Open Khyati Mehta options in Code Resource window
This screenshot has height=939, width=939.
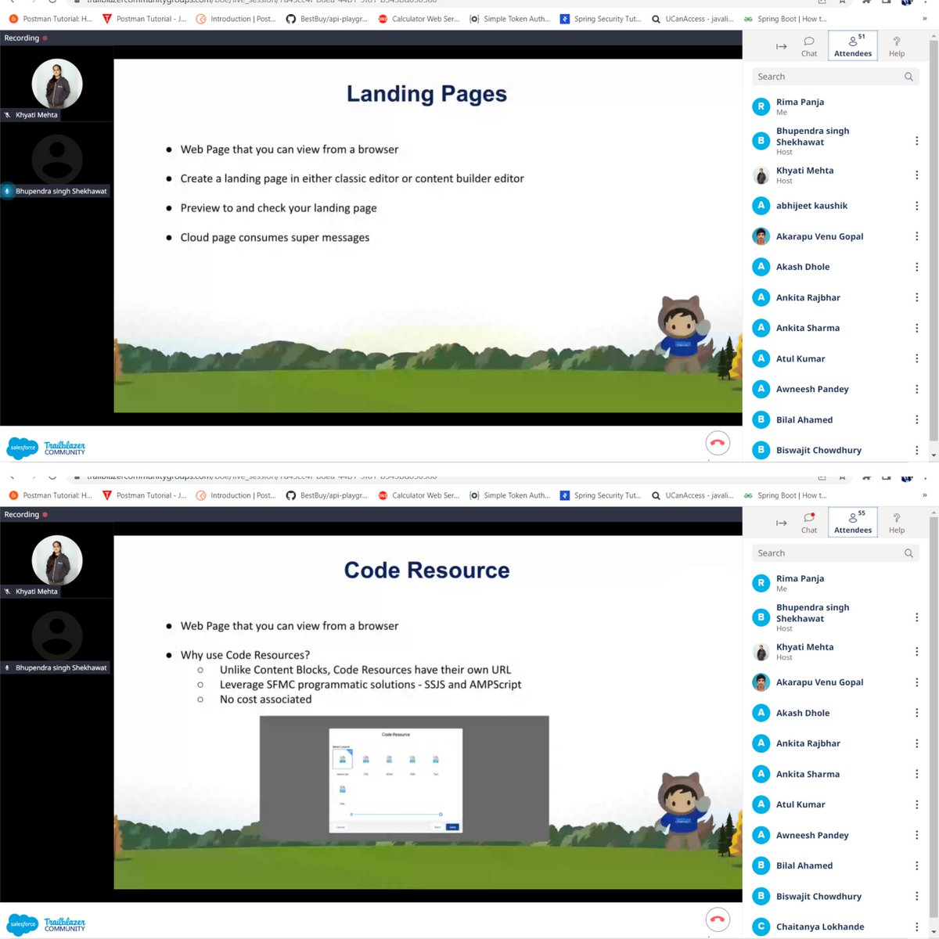916,652
